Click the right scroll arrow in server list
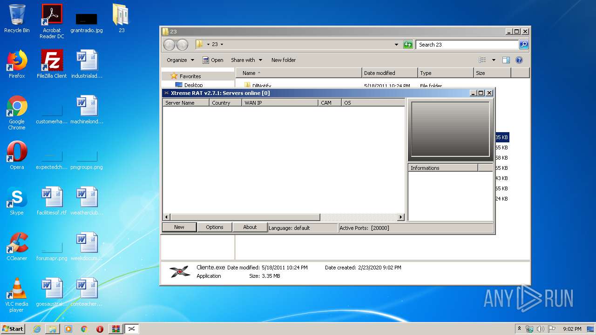The height and width of the screenshot is (335, 596). pyautogui.click(x=401, y=217)
